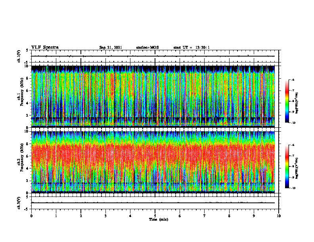Click the "ch.3(V)" axis label

tap(19, 203)
